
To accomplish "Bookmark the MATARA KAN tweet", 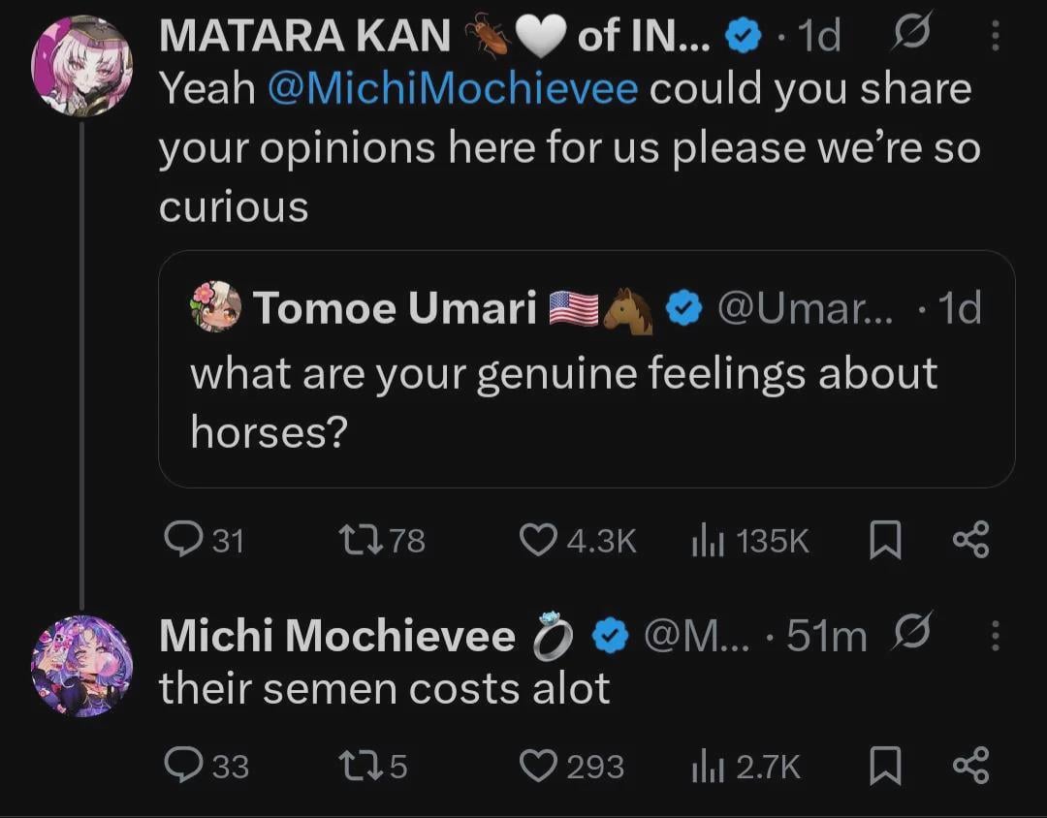I will click(x=884, y=540).
